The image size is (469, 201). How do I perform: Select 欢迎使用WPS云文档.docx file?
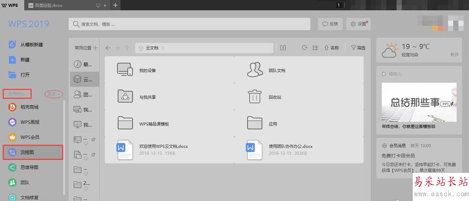169,149
